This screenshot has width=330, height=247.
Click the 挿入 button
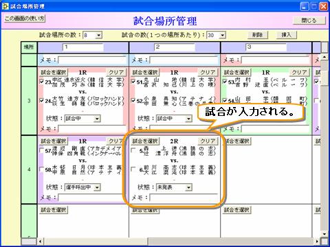click(287, 35)
